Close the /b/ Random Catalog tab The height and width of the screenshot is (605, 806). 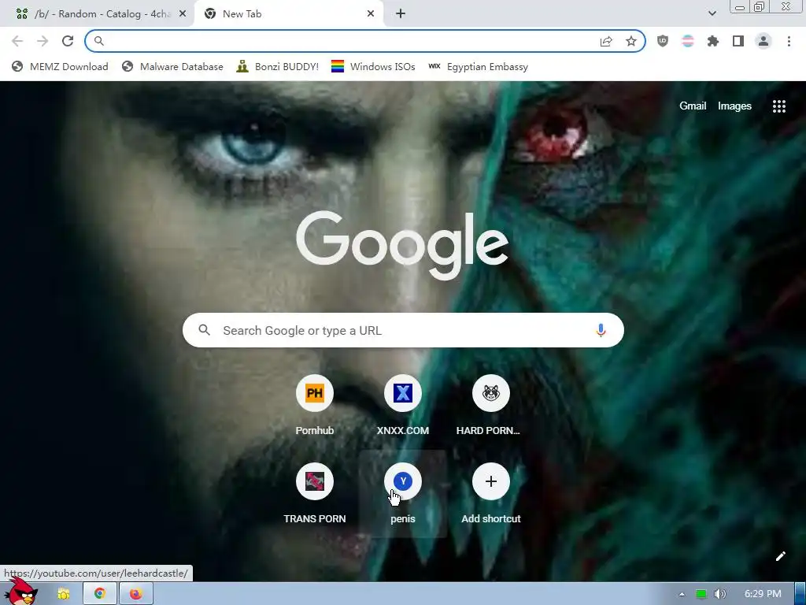click(x=182, y=14)
